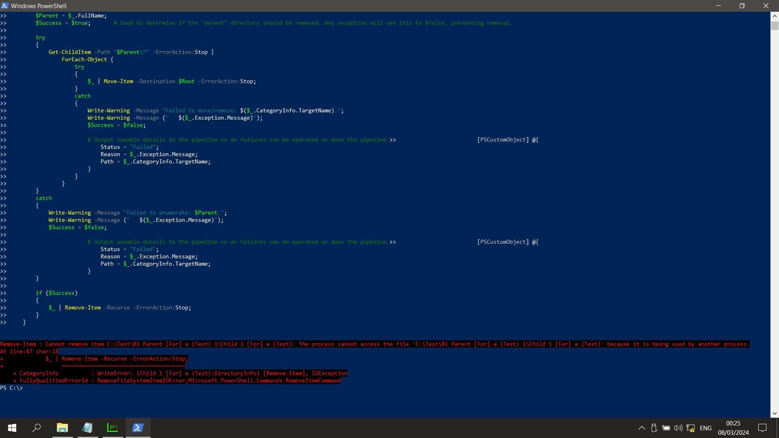The image size is (779, 438).
Task: Open the notification action center
Action: [762, 428]
